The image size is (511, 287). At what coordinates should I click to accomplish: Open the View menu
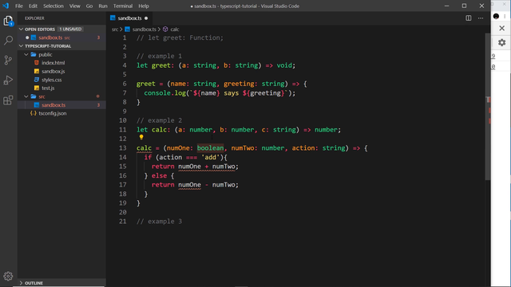point(74,6)
